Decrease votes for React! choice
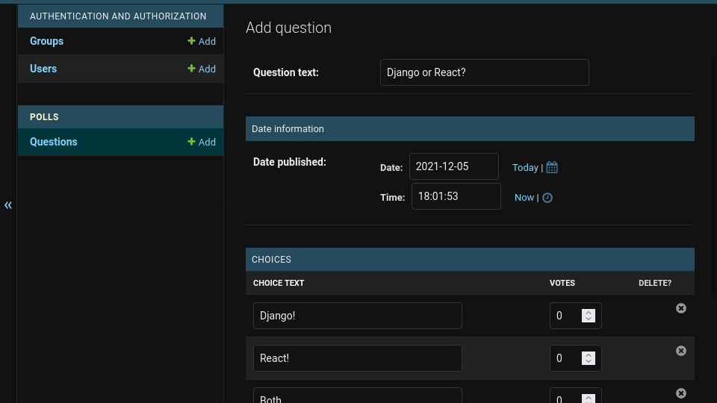The height and width of the screenshot is (403, 717). (589, 362)
